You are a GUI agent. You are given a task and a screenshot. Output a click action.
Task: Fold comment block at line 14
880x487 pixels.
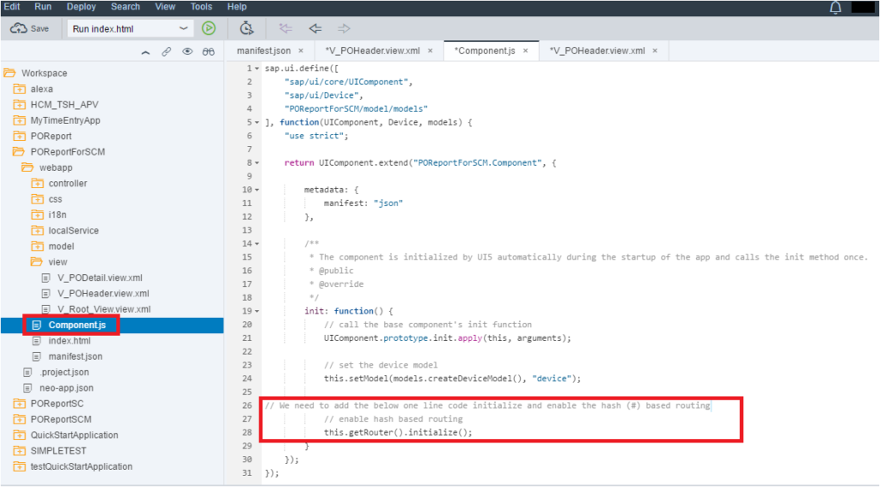(257, 244)
